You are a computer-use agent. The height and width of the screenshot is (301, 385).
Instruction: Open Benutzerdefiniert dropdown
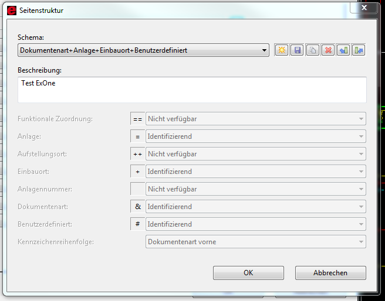tap(256, 224)
